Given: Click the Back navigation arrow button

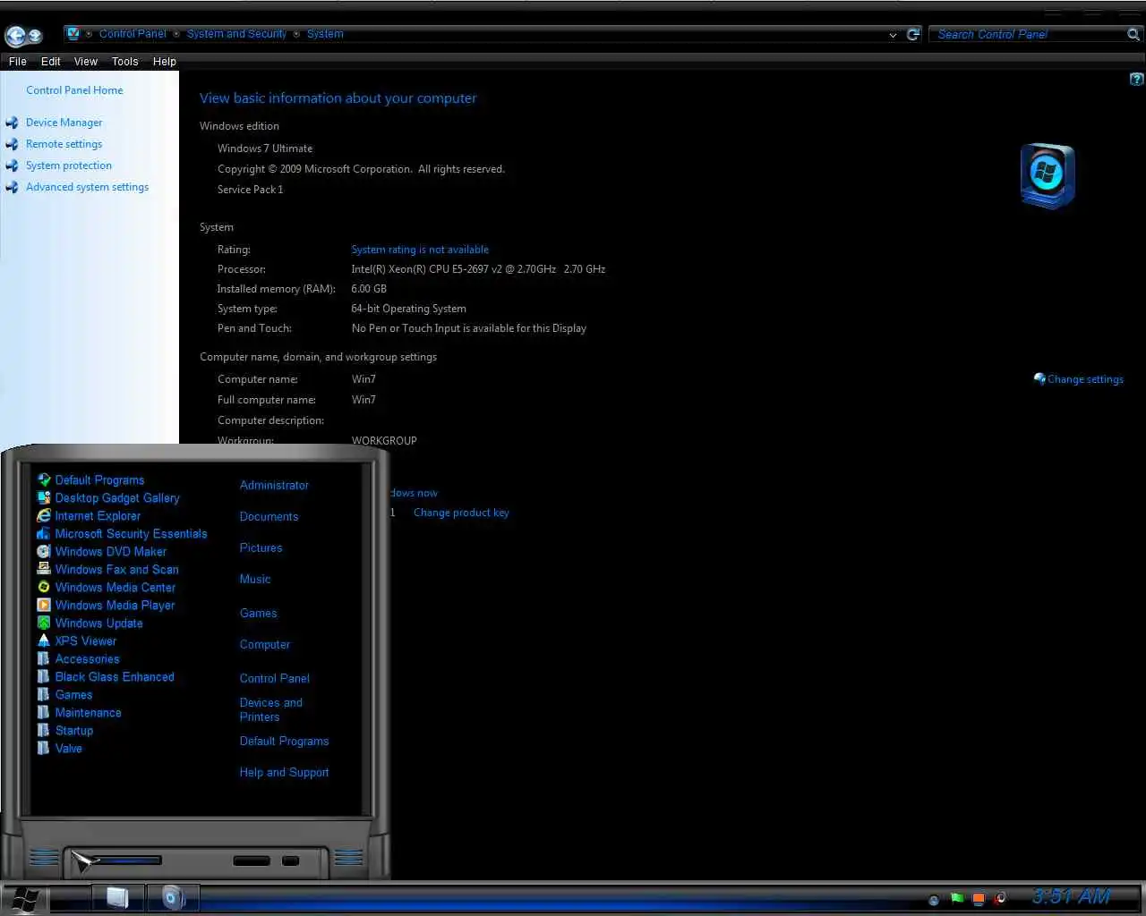Looking at the screenshot, I should 15,36.
